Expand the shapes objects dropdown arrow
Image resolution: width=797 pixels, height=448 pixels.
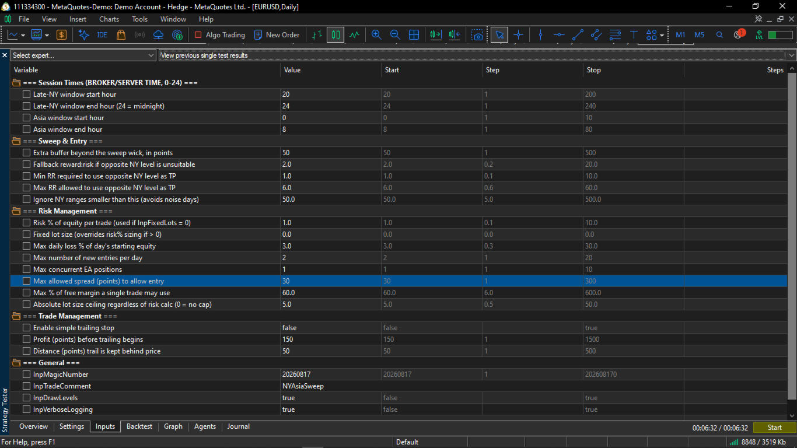click(x=662, y=35)
